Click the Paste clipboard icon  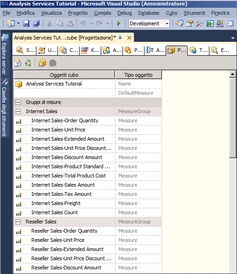click(x=70, y=23)
